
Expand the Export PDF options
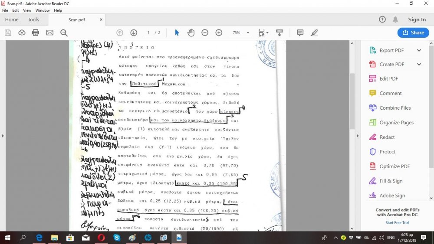coord(419,50)
